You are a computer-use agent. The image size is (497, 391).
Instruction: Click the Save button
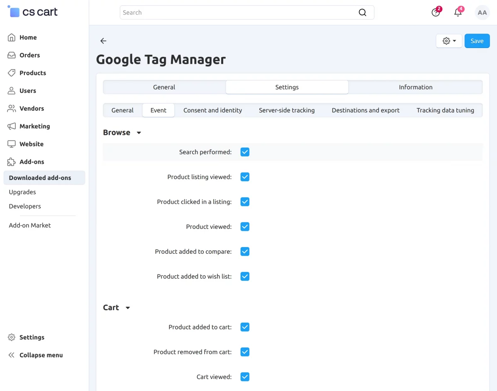coord(477,41)
